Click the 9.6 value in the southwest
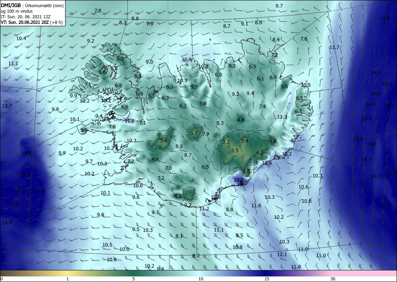This screenshot has width=397, height=282. click(x=136, y=197)
